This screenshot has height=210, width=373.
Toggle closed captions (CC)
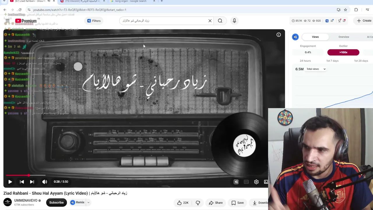246,182
